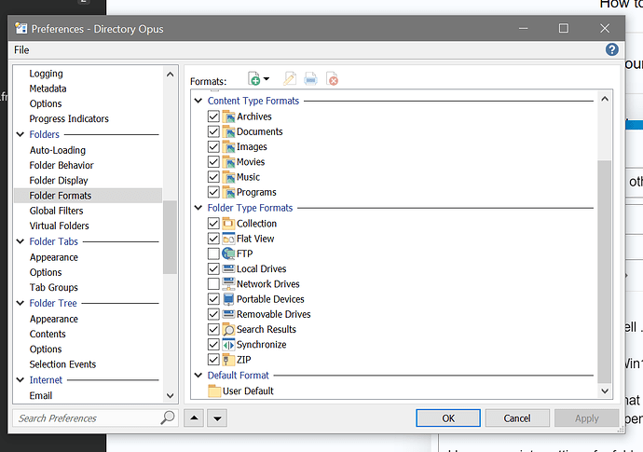The height and width of the screenshot is (452, 643).
Task: Click the Synchronize format icon
Action: click(228, 345)
